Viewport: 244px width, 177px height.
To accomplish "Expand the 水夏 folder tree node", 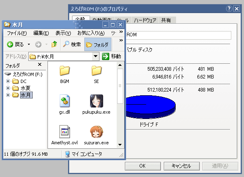I will [x=8, y=88].
